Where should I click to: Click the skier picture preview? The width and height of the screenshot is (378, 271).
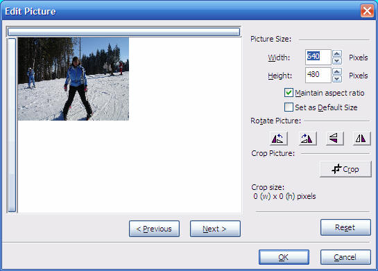(x=74, y=79)
